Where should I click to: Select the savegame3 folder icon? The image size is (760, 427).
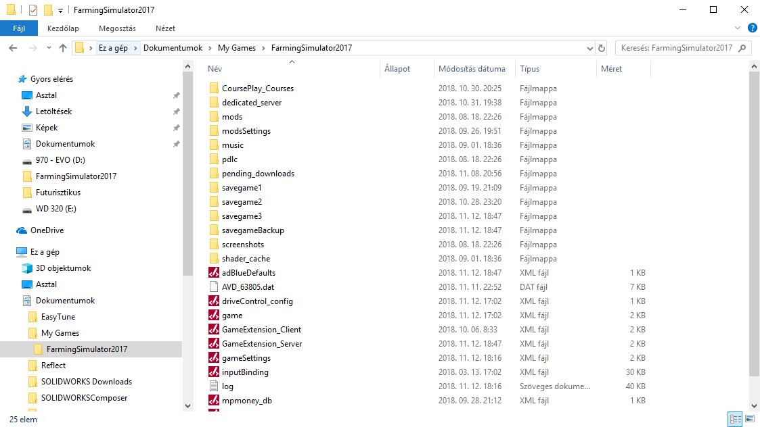(x=214, y=216)
